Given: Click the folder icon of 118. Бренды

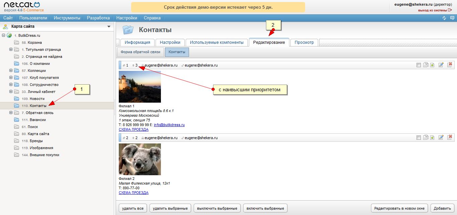Looking at the screenshot, I should click(x=17, y=141).
